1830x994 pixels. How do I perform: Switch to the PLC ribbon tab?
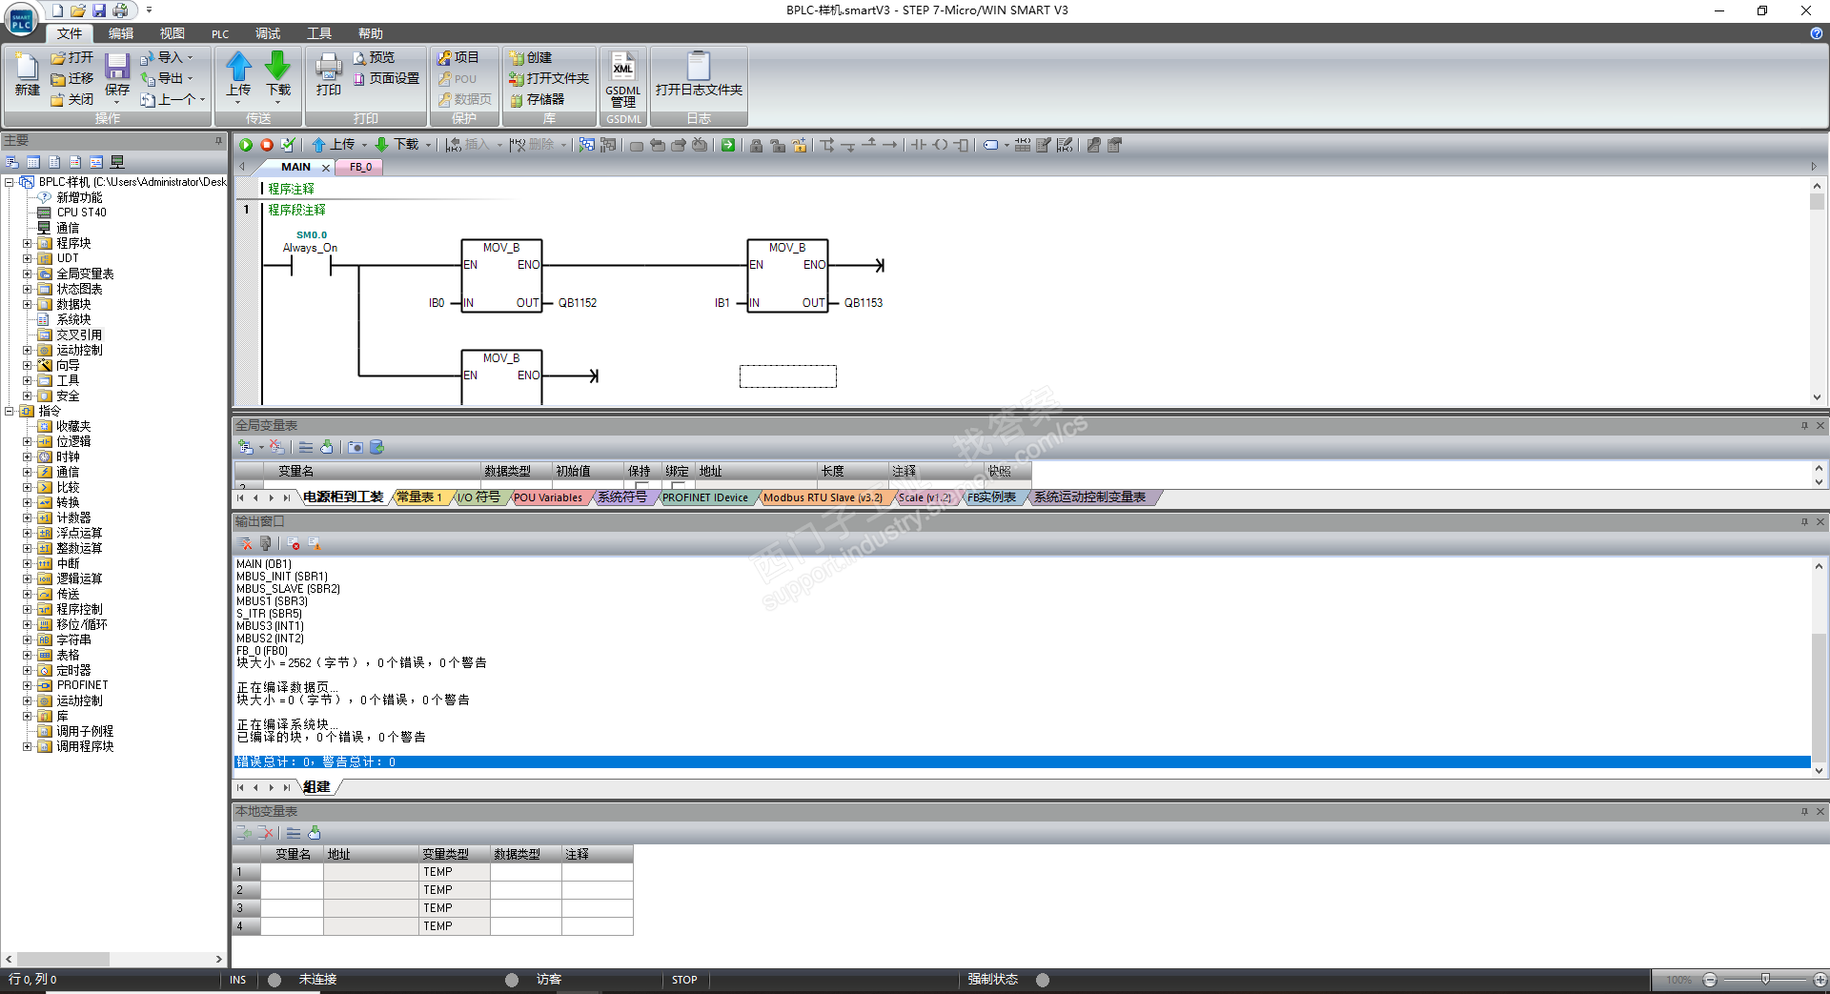click(x=220, y=33)
